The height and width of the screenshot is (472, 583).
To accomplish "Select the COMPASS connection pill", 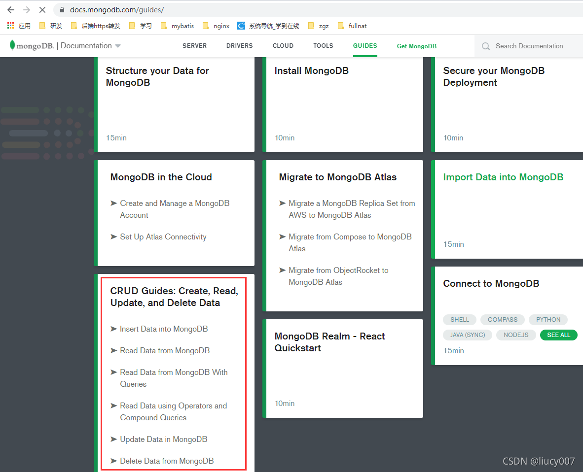I will click(502, 320).
